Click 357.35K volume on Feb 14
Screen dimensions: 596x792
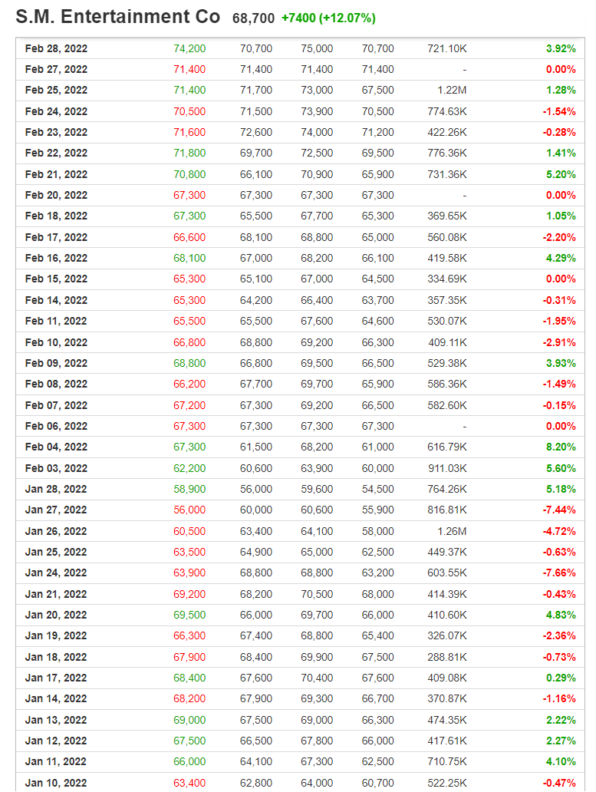click(x=447, y=300)
